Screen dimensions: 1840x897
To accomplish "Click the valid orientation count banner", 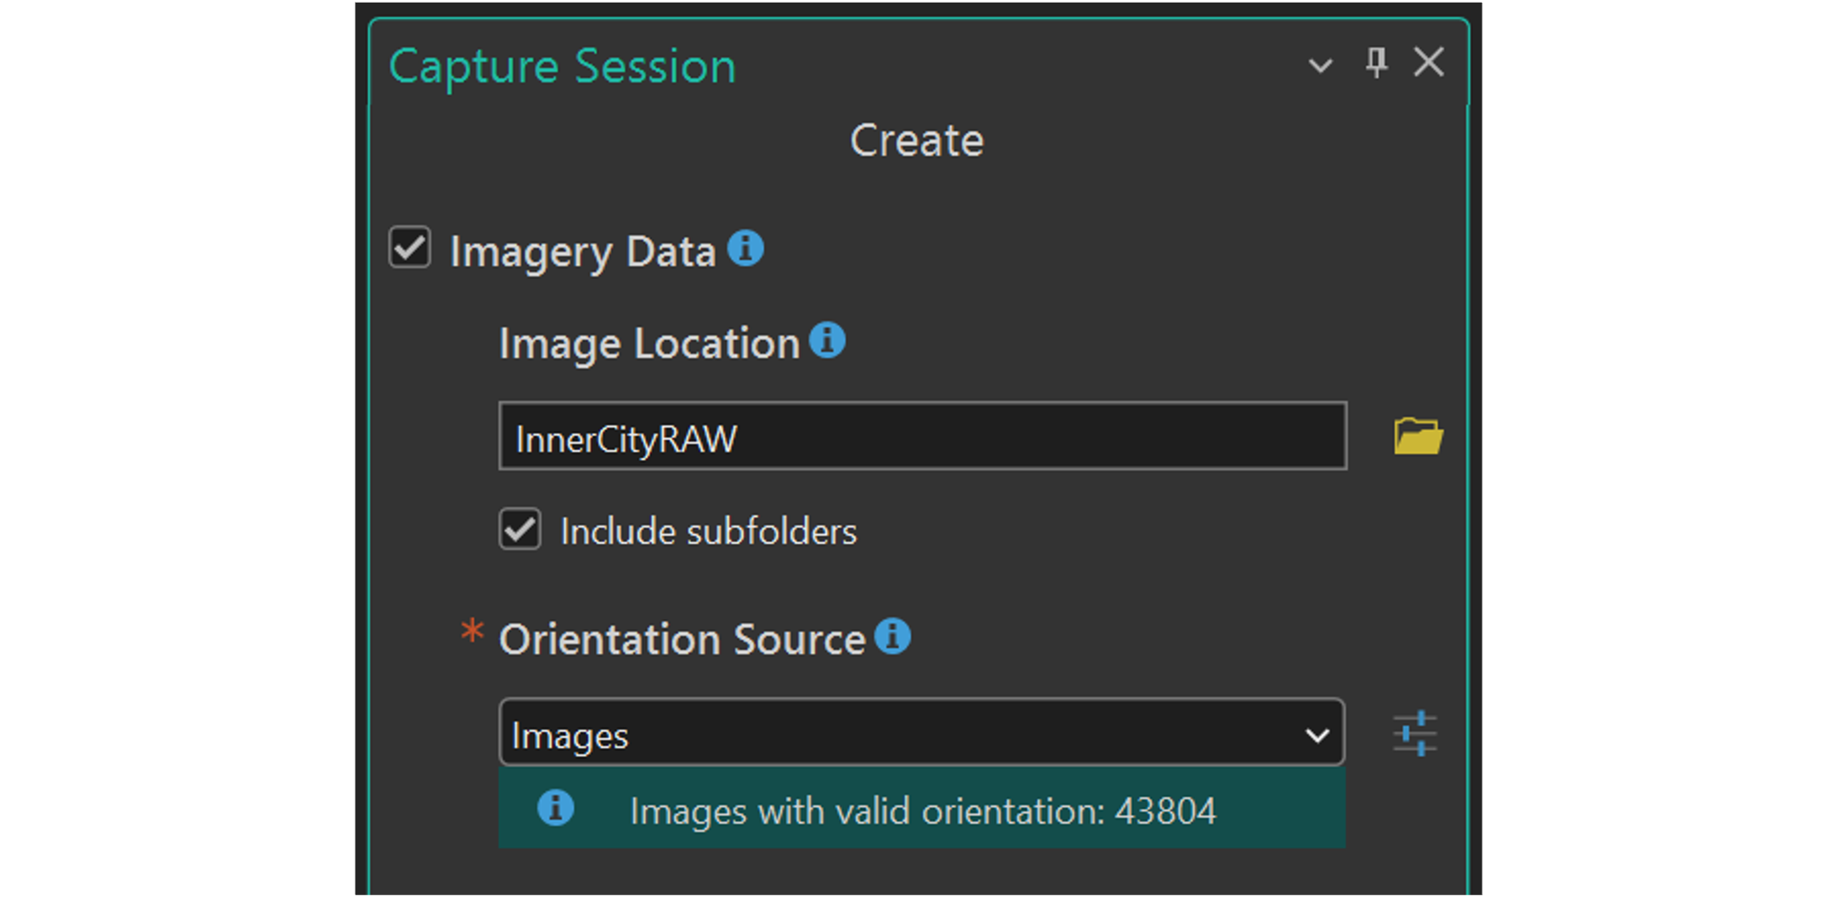I will (x=923, y=809).
